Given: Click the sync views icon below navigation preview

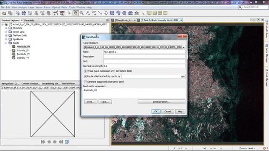Looking at the screenshot, I should pyautogui.click(x=67, y=142).
